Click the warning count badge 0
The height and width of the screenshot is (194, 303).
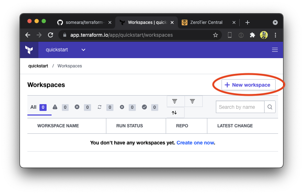pyautogui.click(x=65, y=107)
